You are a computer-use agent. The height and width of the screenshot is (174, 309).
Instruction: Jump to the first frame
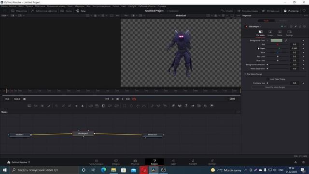tap(107, 99)
